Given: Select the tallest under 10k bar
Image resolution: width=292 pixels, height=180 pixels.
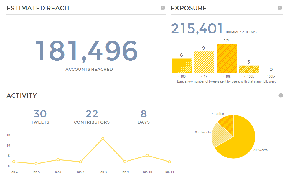Looking at the screenshot, I should 226,59.
